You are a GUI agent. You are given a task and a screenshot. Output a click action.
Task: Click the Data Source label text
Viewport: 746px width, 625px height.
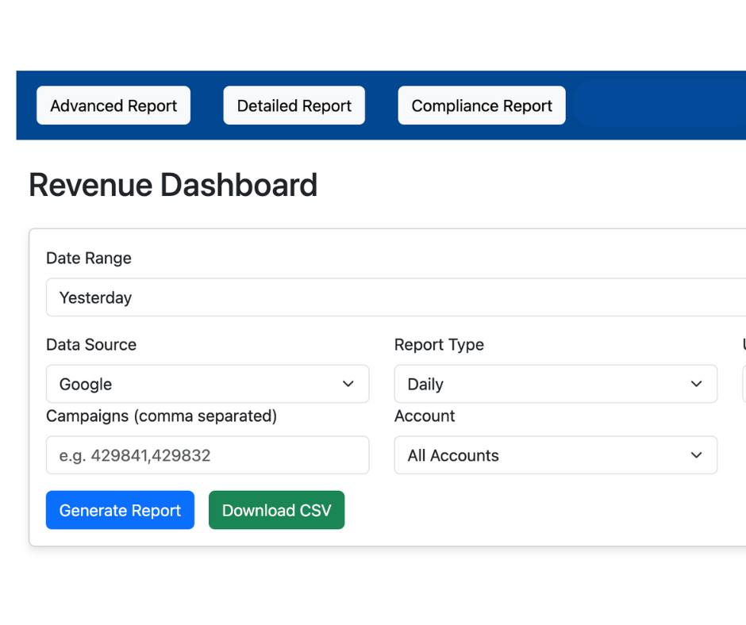click(91, 344)
